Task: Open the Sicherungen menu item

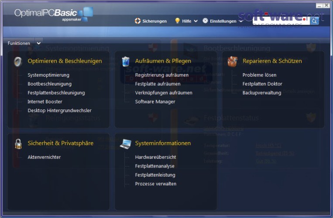Action: 154,21
